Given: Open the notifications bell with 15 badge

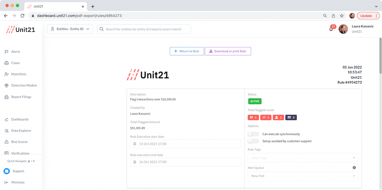Looking at the screenshot, I should click(331, 29).
